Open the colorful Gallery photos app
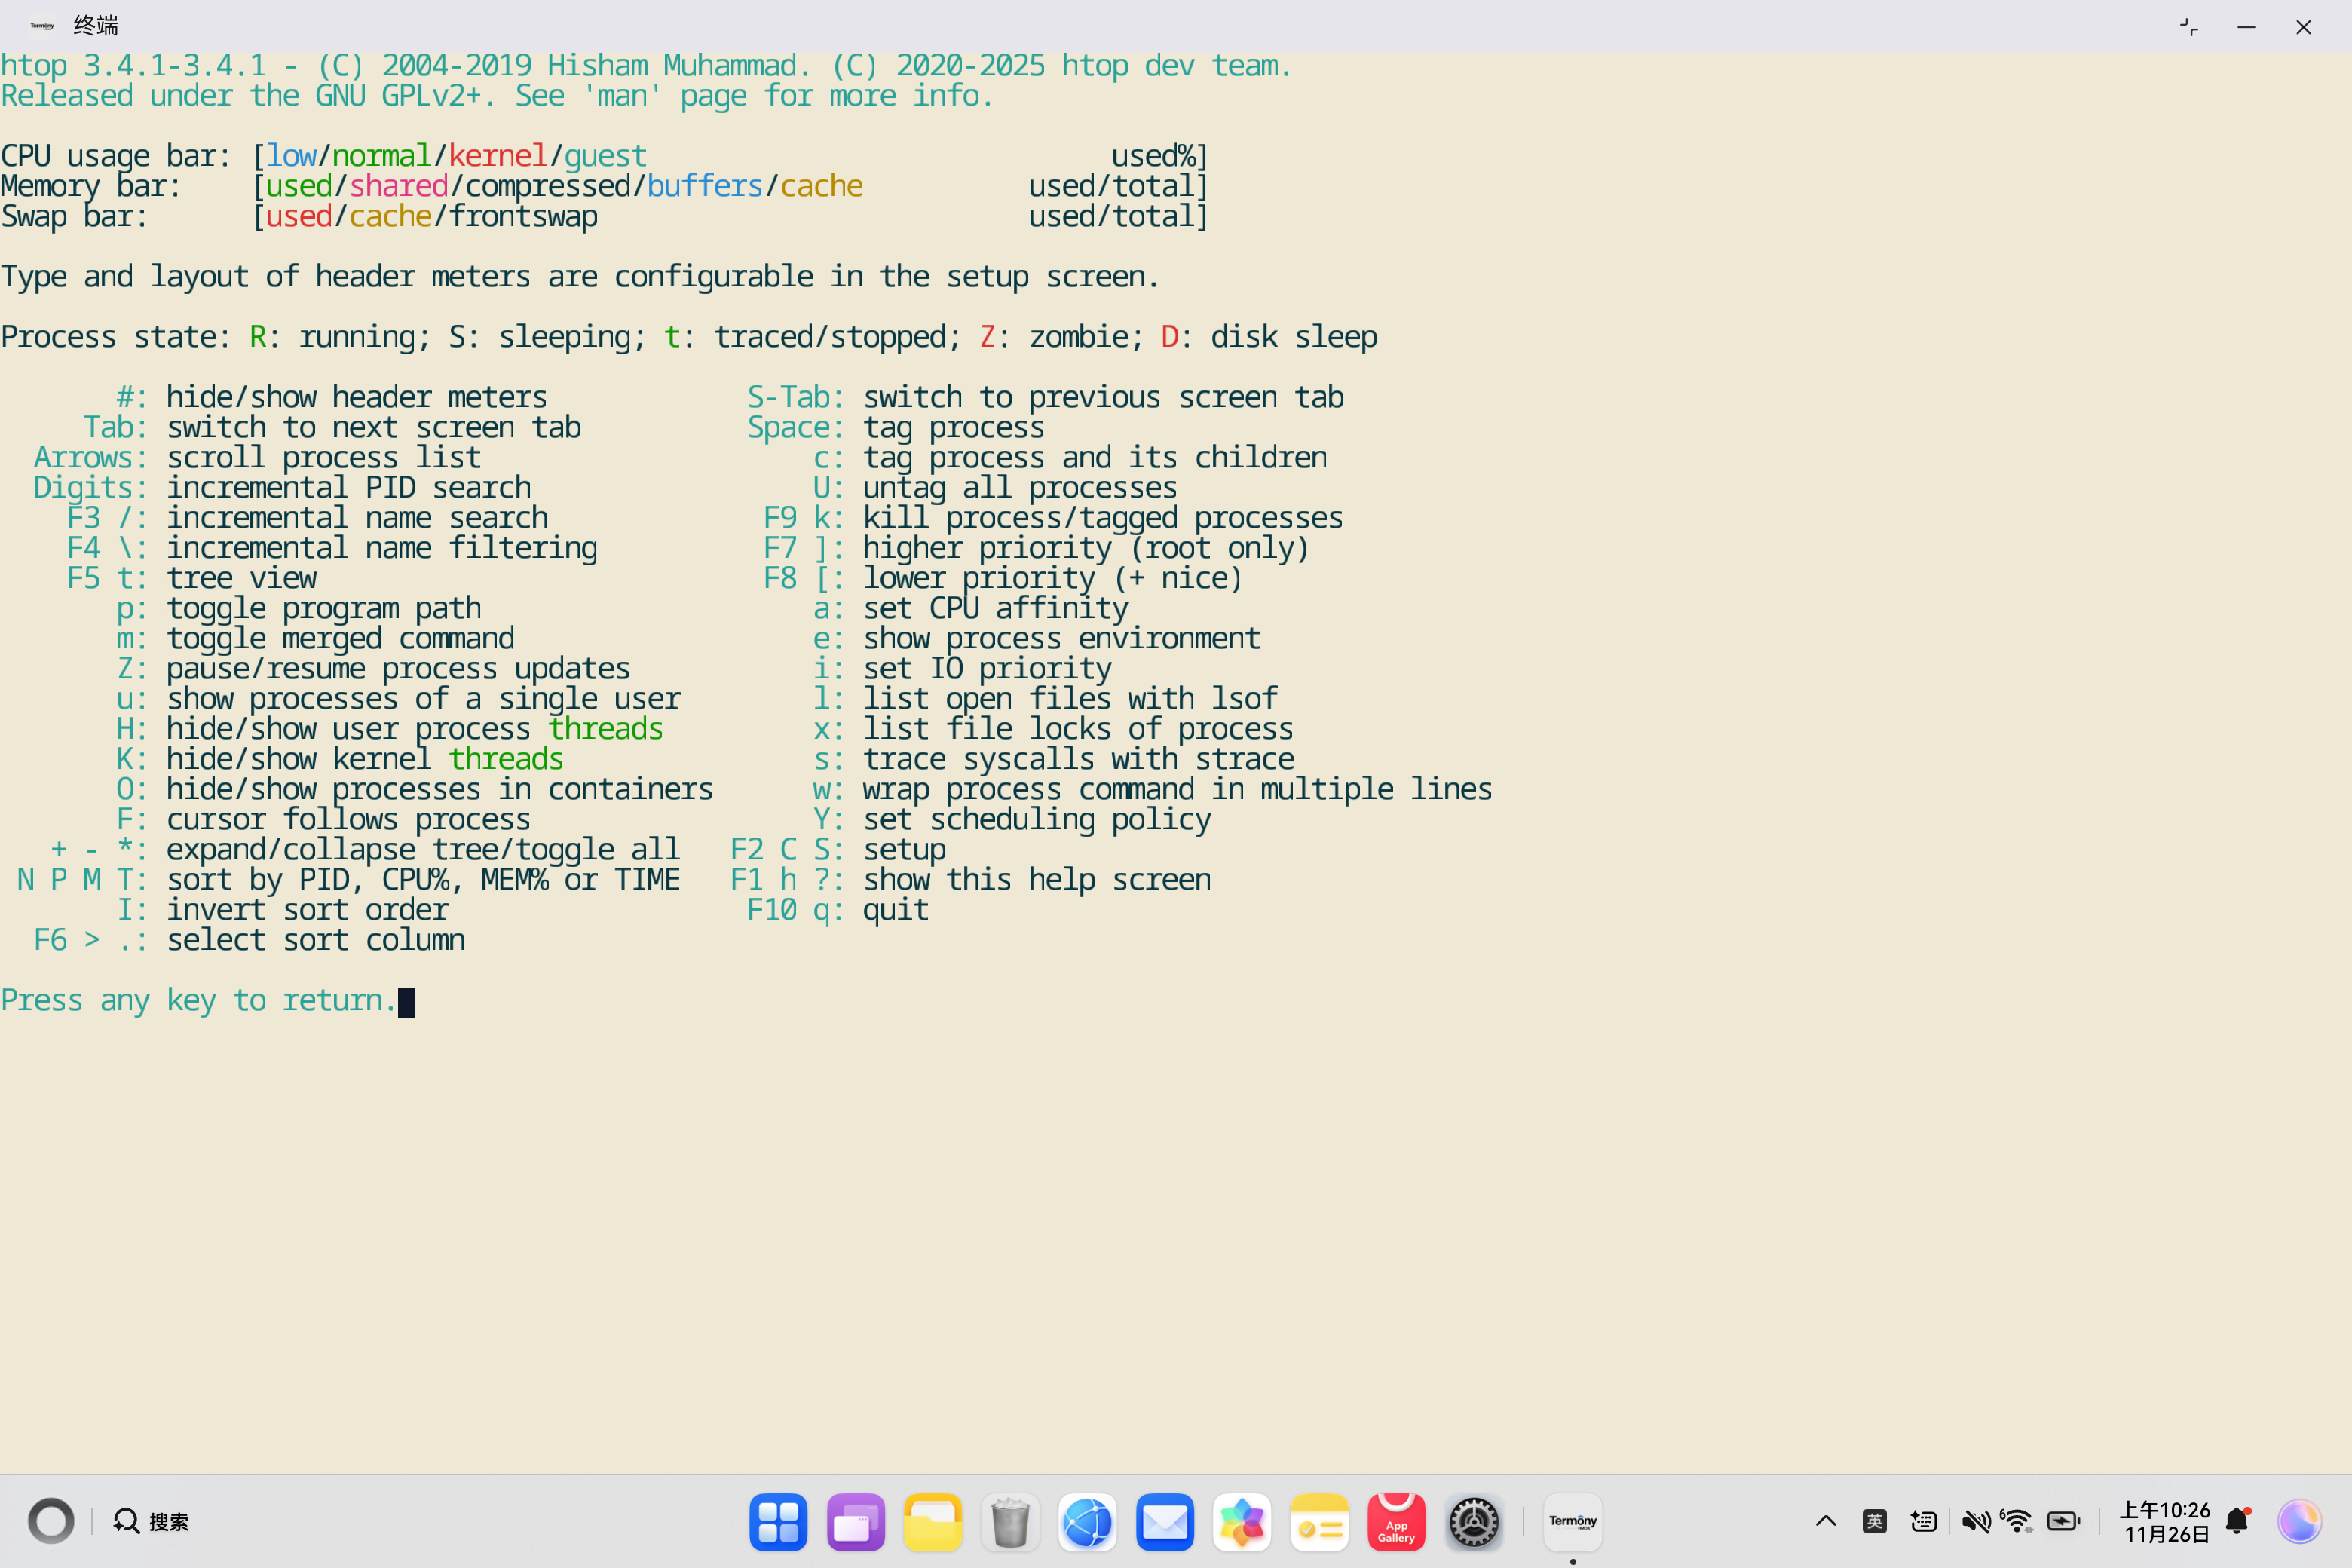Viewport: 2352px width, 1568px height. point(1241,1522)
